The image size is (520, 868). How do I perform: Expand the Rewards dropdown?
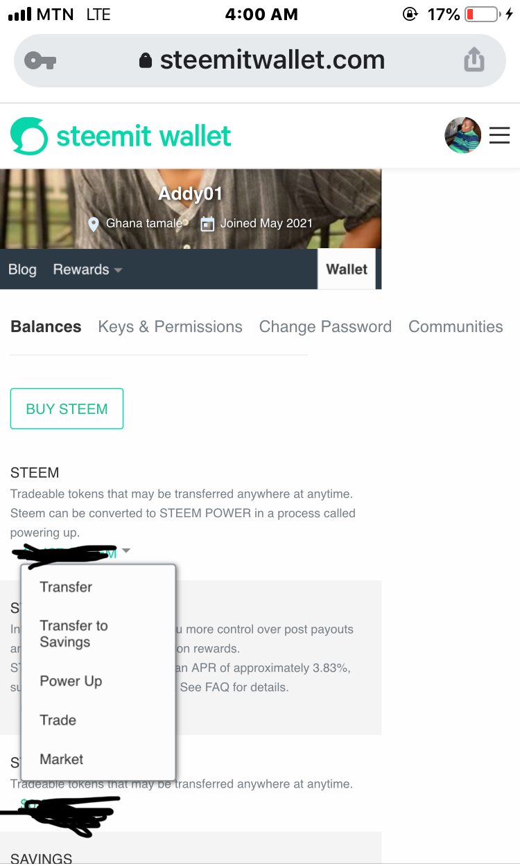87,270
